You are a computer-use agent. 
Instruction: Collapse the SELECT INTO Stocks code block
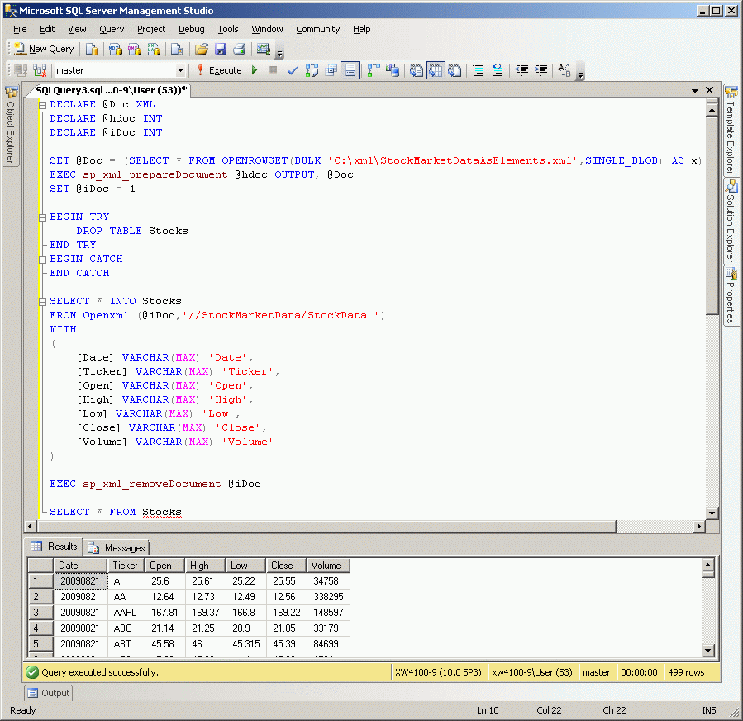pos(43,302)
